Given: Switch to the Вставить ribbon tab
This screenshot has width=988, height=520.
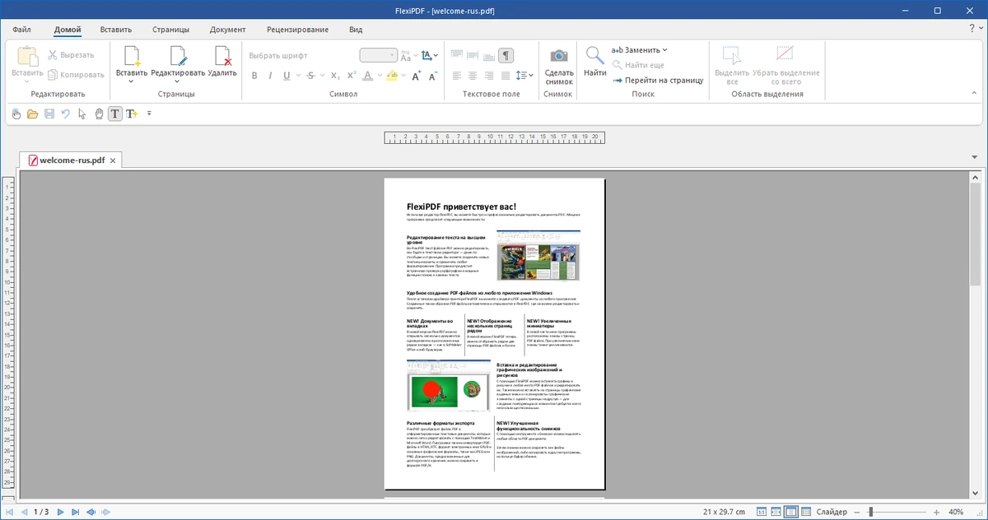Looking at the screenshot, I should (x=116, y=30).
